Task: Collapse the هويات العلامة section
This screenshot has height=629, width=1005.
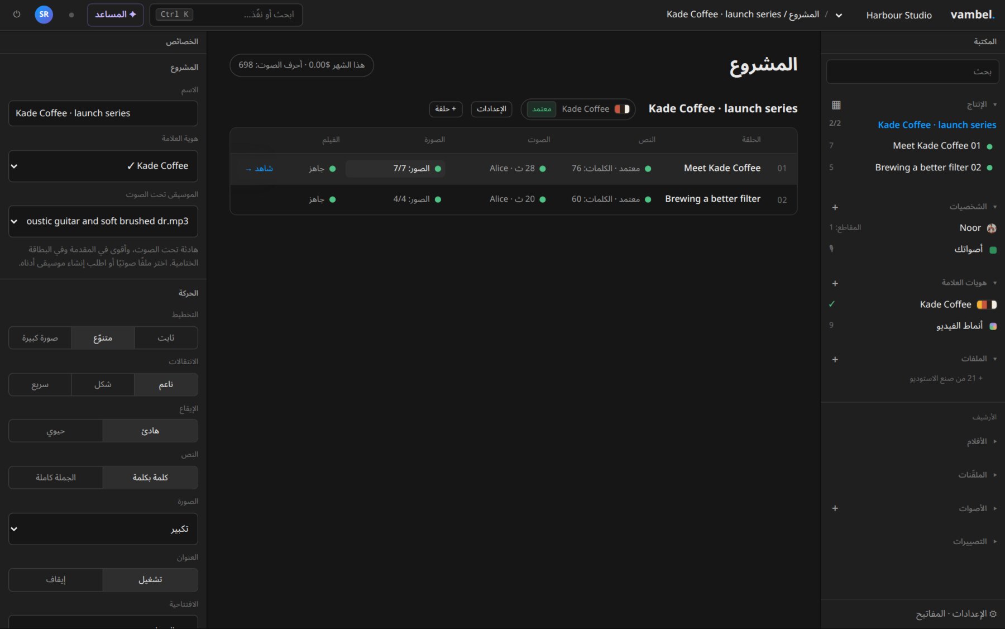Action: click(x=969, y=283)
